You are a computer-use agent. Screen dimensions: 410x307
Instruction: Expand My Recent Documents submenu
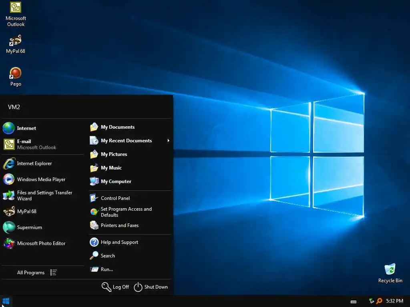pyautogui.click(x=130, y=141)
